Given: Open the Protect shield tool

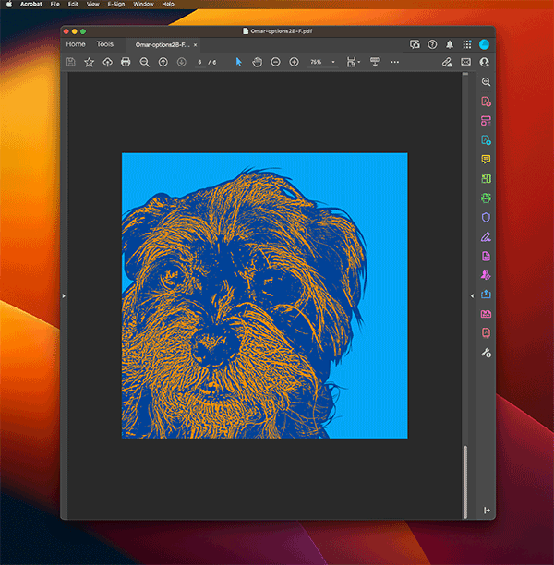Looking at the screenshot, I should [x=486, y=217].
